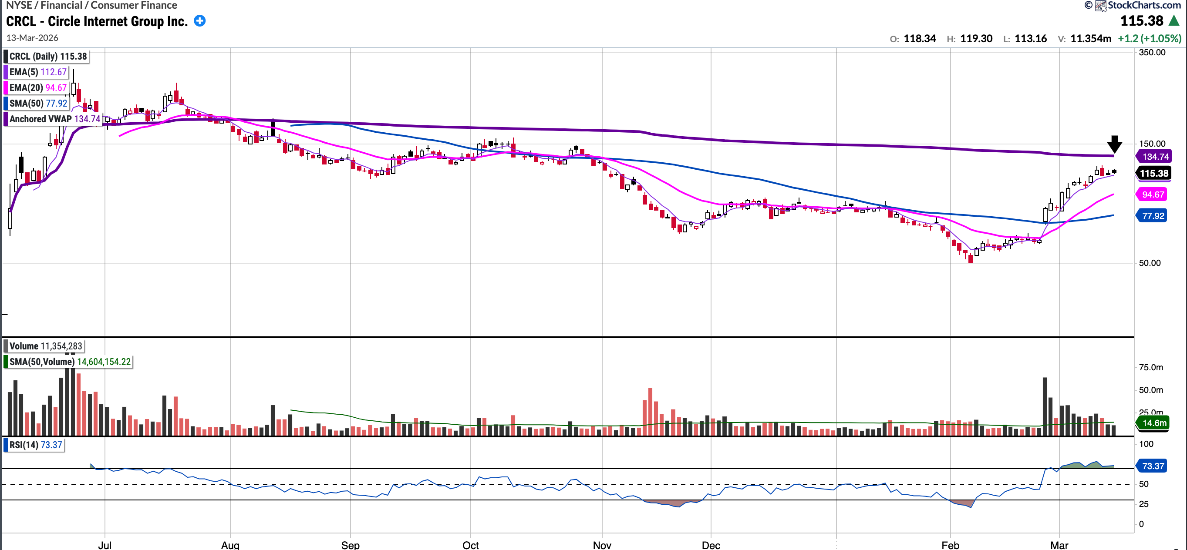Click the green 14.6m volume average tag
The image size is (1187, 550).
coord(1153,423)
